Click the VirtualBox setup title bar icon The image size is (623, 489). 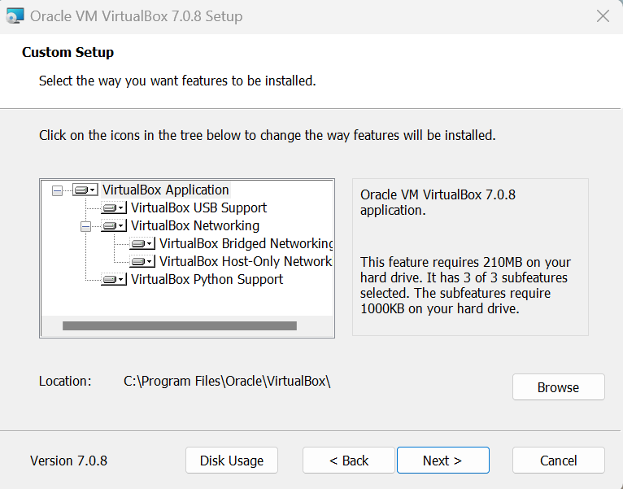coord(15,16)
